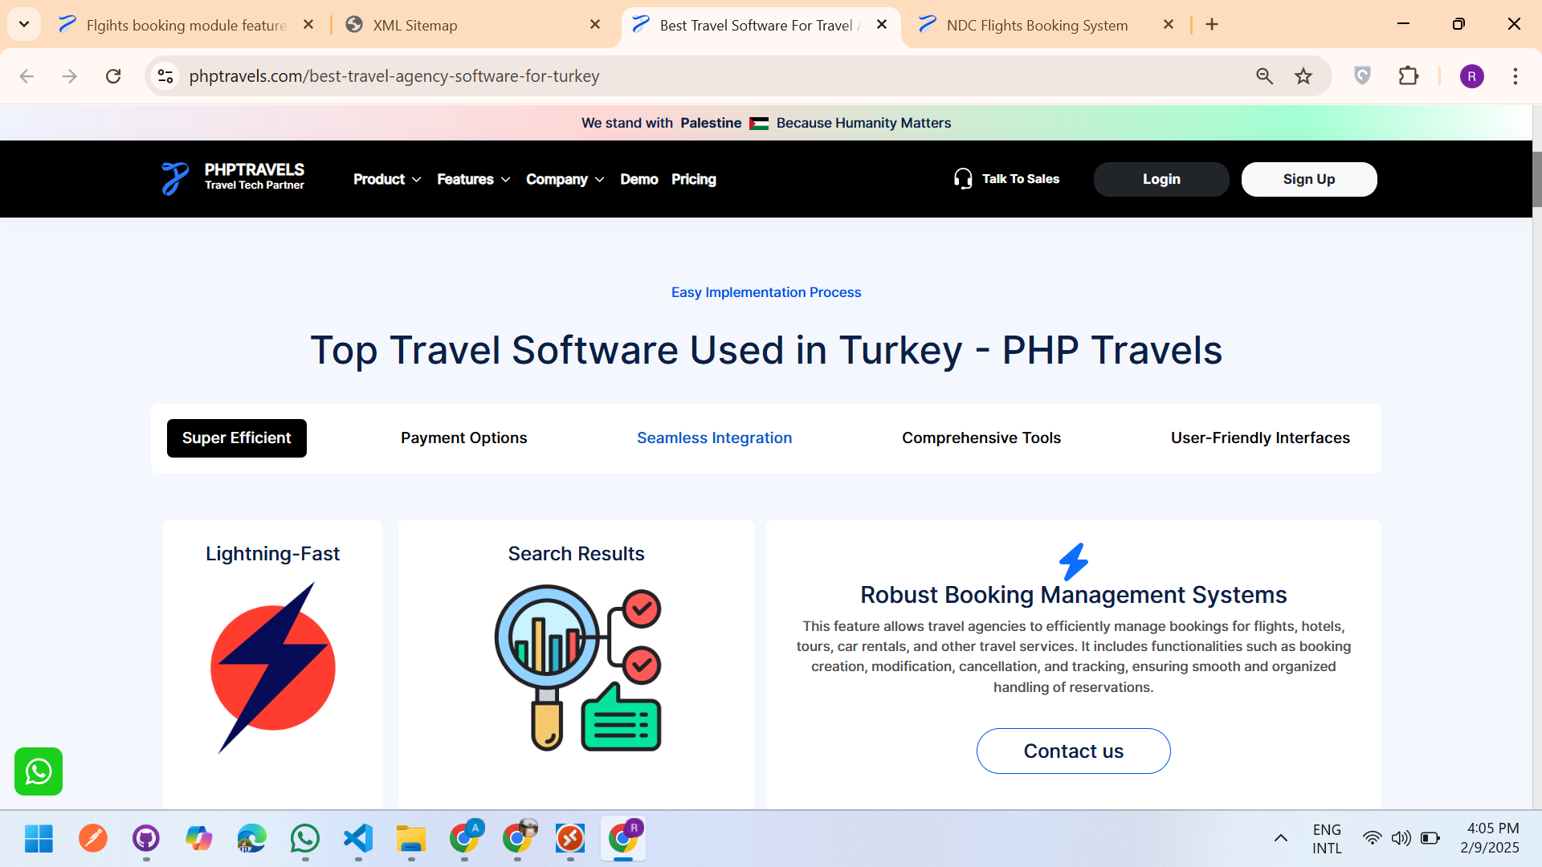Click the blue lightning icon above Robust Booking

tap(1073, 562)
